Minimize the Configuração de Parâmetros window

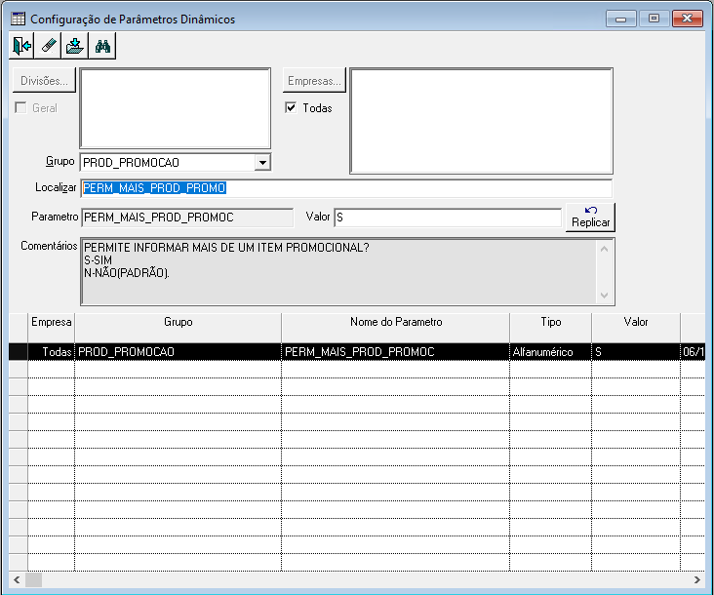[620, 19]
